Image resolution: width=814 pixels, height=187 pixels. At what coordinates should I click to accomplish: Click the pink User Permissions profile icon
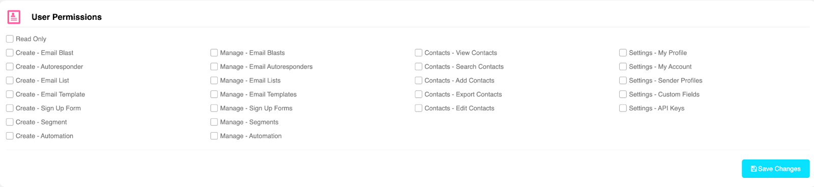[14, 17]
